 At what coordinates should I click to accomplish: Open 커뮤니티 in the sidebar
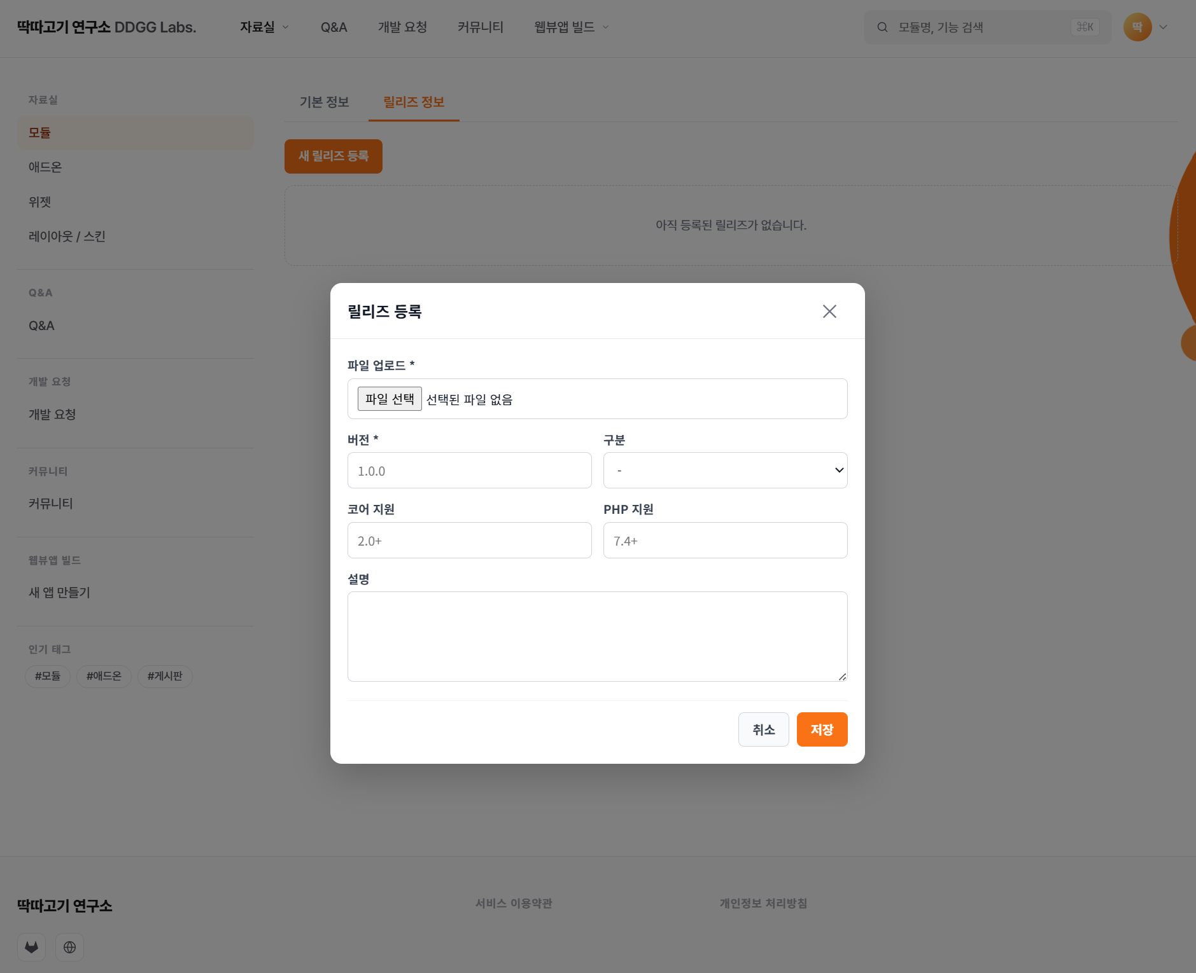point(136,504)
